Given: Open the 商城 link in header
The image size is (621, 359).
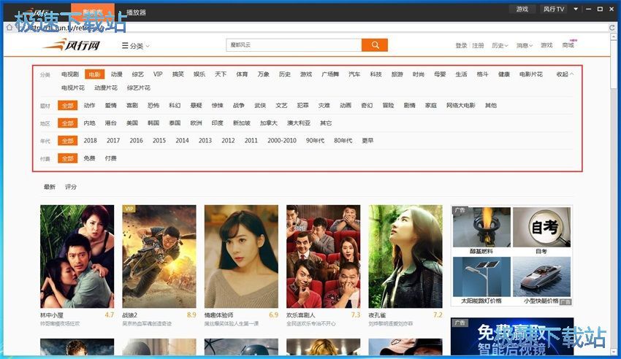Looking at the screenshot, I should tap(568, 45).
